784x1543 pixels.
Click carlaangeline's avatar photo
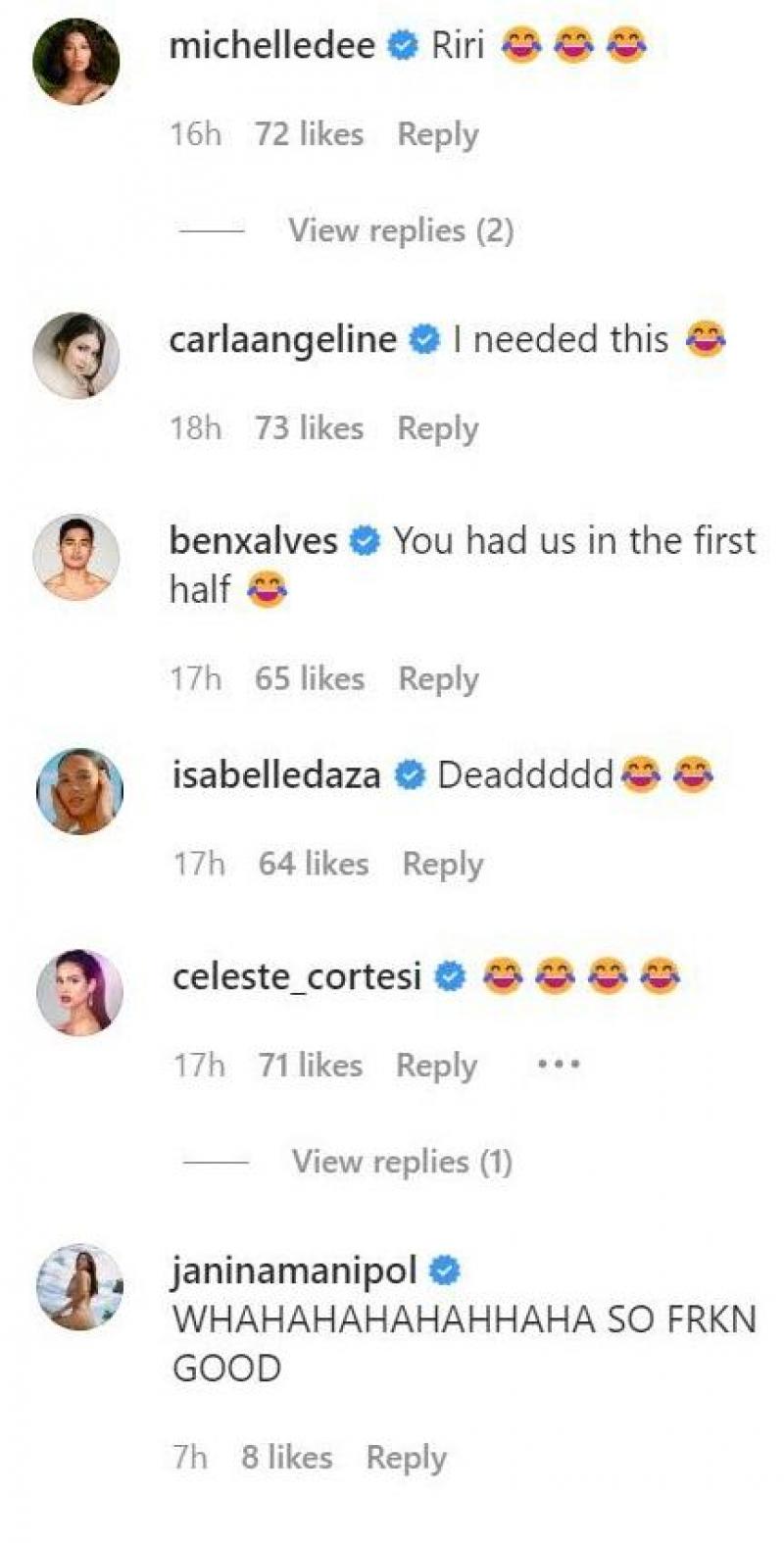coord(76,356)
